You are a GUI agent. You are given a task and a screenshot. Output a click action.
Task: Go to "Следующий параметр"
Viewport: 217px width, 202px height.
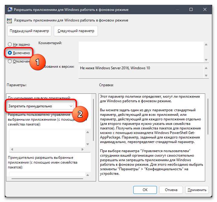(76, 31)
